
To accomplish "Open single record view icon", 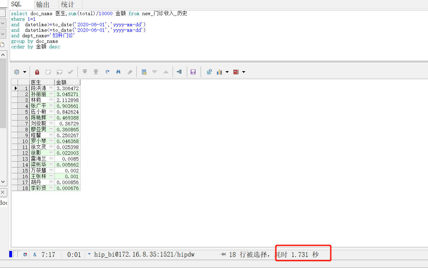I will tap(144, 72).
